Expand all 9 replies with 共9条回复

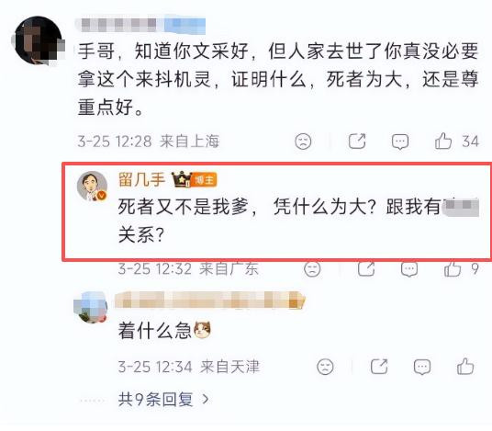pos(163,399)
